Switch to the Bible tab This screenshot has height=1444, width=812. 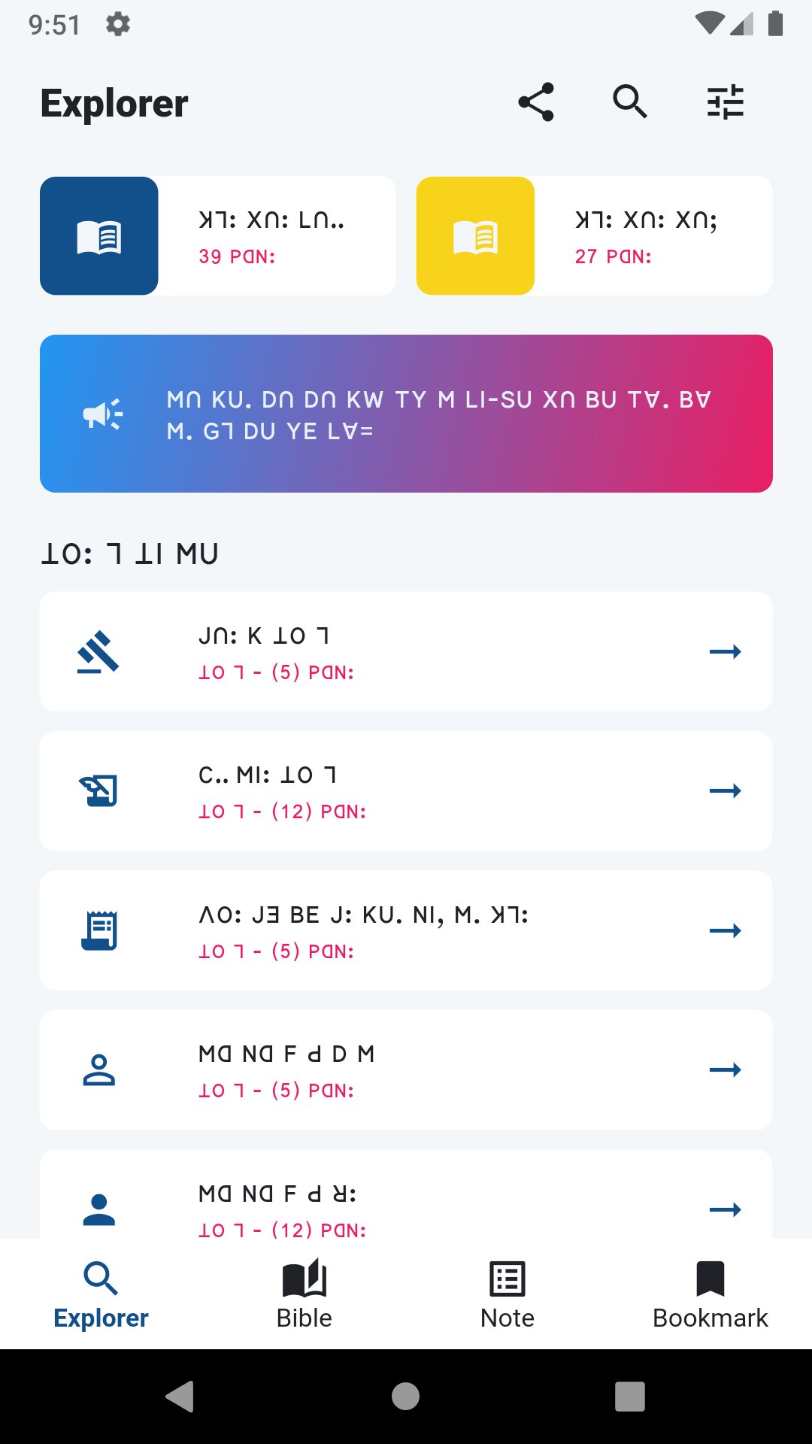click(x=304, y=1294)
